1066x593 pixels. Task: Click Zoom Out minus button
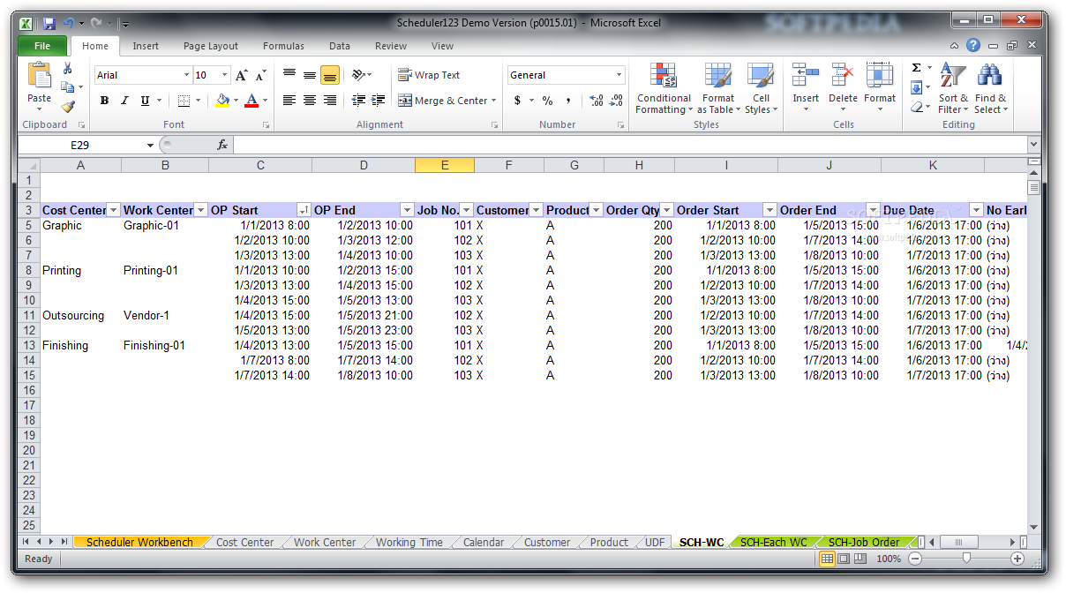pos(915,559)
